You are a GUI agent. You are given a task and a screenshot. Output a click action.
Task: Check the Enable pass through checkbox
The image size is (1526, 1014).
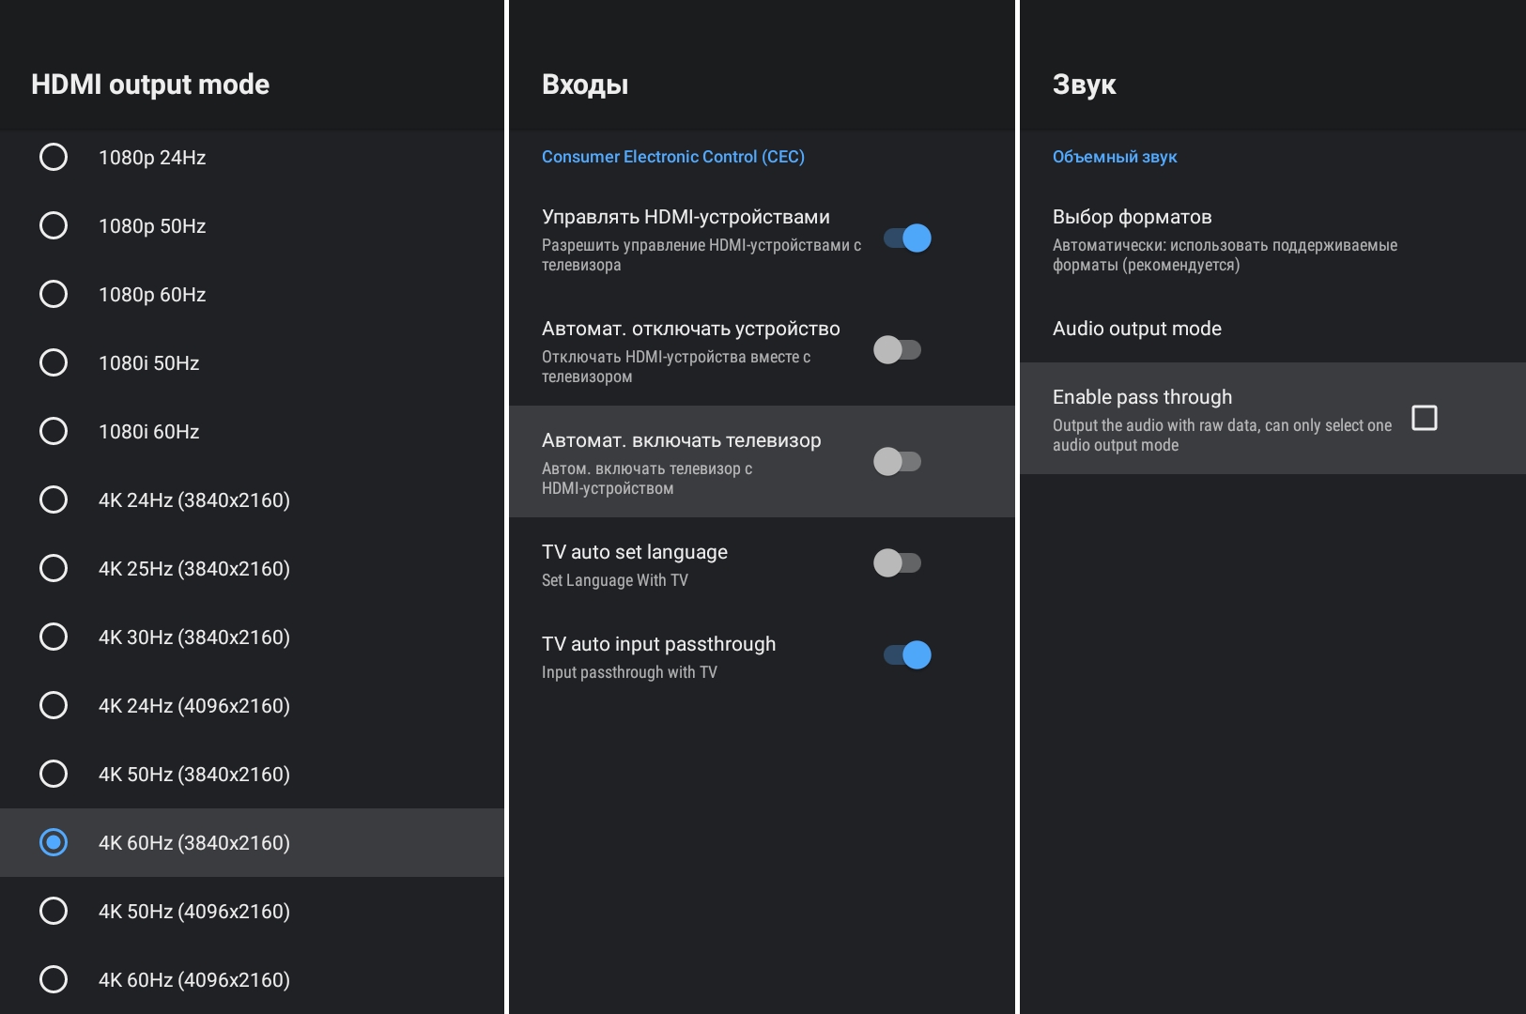click(1424, 418)
